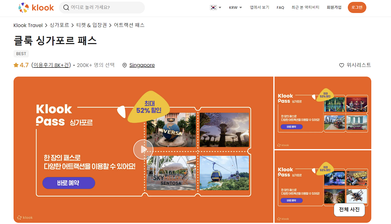Click the '200K+ 명의 선택' text
The width and height of the screenshot is (391, 224).
tap(96, 65)
